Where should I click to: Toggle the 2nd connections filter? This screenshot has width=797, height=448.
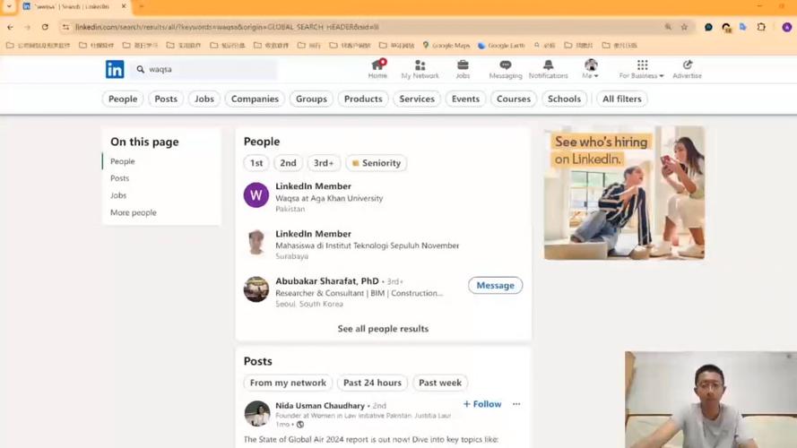tap(288, 163)
